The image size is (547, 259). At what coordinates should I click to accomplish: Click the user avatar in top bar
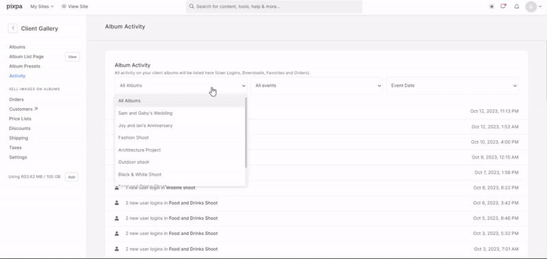click(531, 7)
